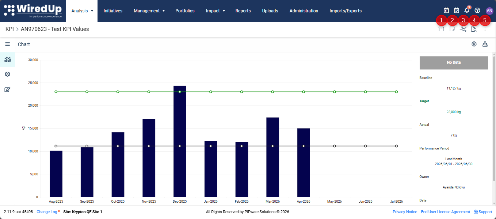
Task: Select the edit pencil icon in left sidebar
Action: click(7, 89)
